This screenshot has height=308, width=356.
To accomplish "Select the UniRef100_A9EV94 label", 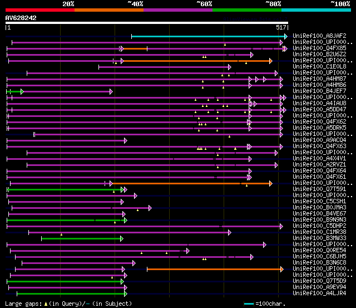I will 319,287.
